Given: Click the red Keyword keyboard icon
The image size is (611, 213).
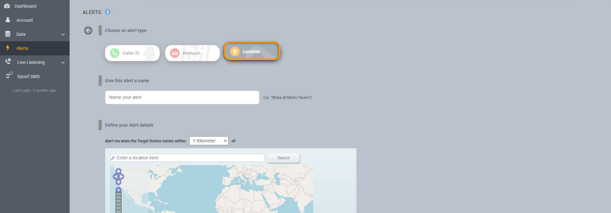Looking at the screenshot, I should [175, 53].
